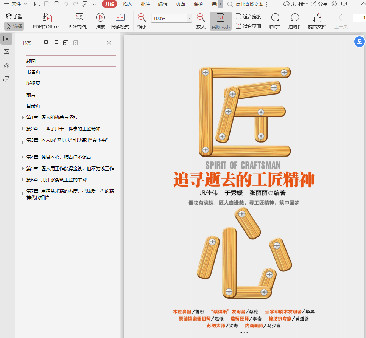The width and height of the screenshot is (366, 338).
Task: Click the floating blue convert button
Action: pyautogui.click(x=360, y=42)
